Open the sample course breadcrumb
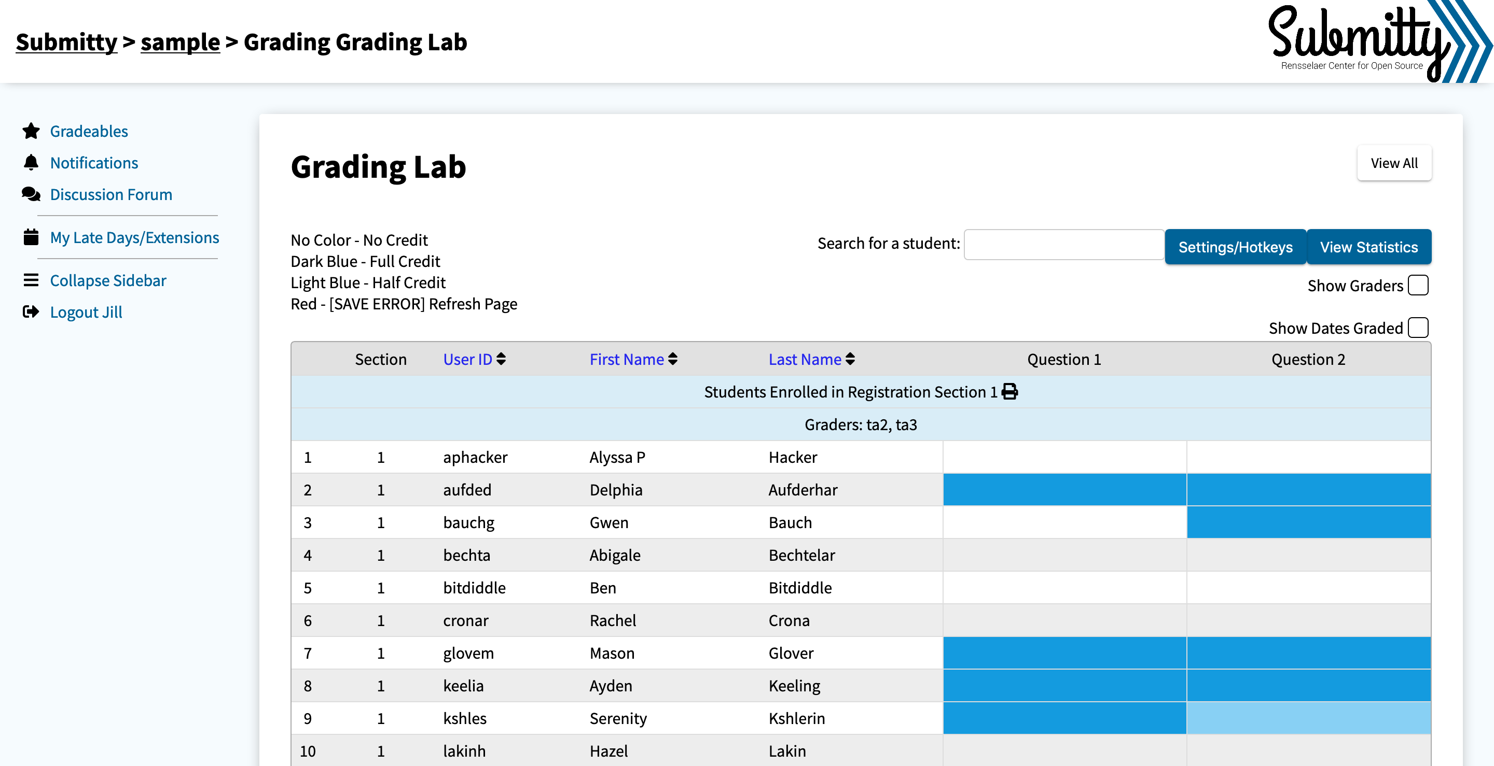The height and width of the screenshot is (766, 1494). [x=181, y=41]
